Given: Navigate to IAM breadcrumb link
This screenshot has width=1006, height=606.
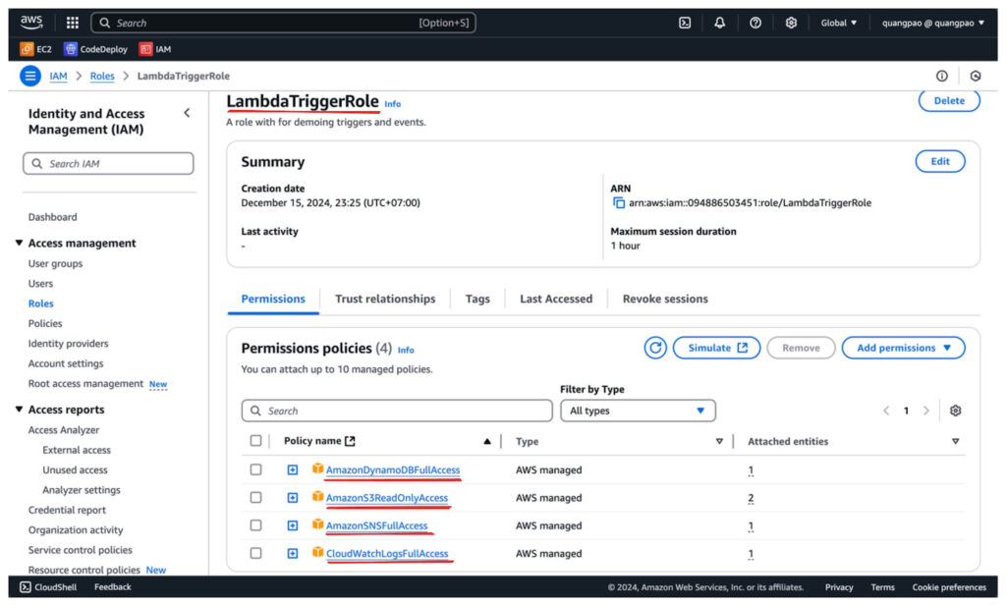Looking at the screenshot, I should [58, 76].
